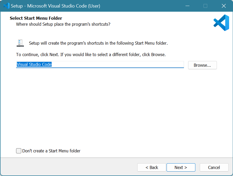Click the highlighted "Visual Studio Code" folder name
The image size is (233, 176).
34,64
